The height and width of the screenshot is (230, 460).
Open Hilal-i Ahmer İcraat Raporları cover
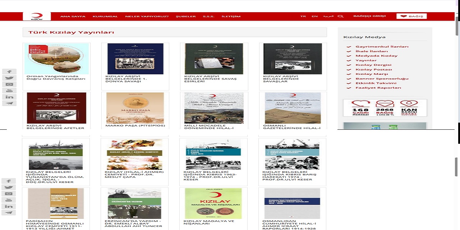(x=292, y=203)
